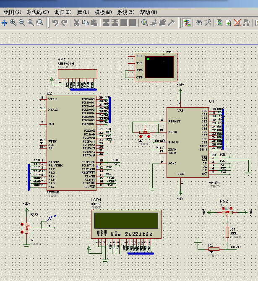Click the "AD1674" part name under U1

(x=214, y=182)
